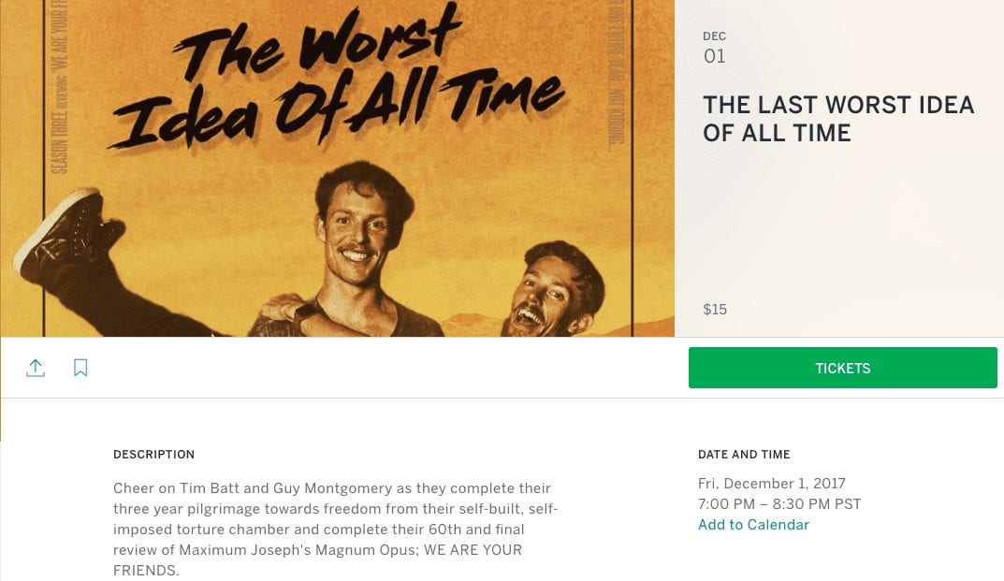
Task: Click the Fri, December 1, 2017 date text
Action: 772,483
